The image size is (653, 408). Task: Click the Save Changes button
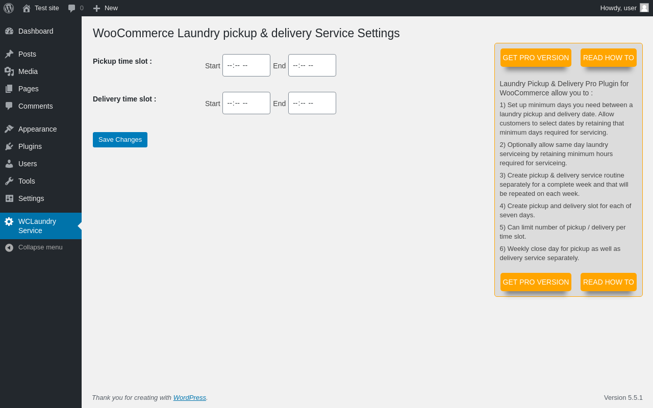click(120, 140)
